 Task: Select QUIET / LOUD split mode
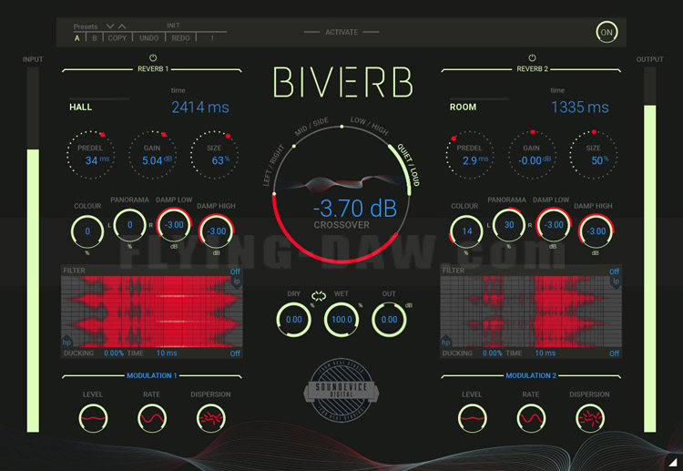click(408, 165)
